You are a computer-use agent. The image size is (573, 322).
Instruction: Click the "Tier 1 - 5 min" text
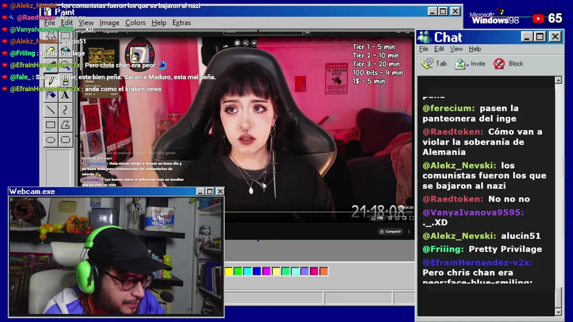click(373, 47)
